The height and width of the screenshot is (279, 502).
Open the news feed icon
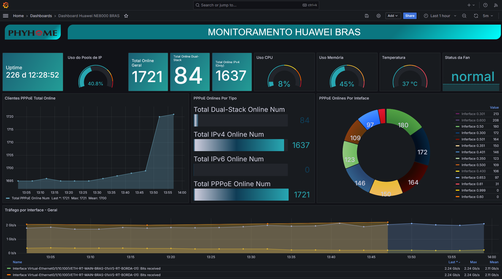pos(496,5)
